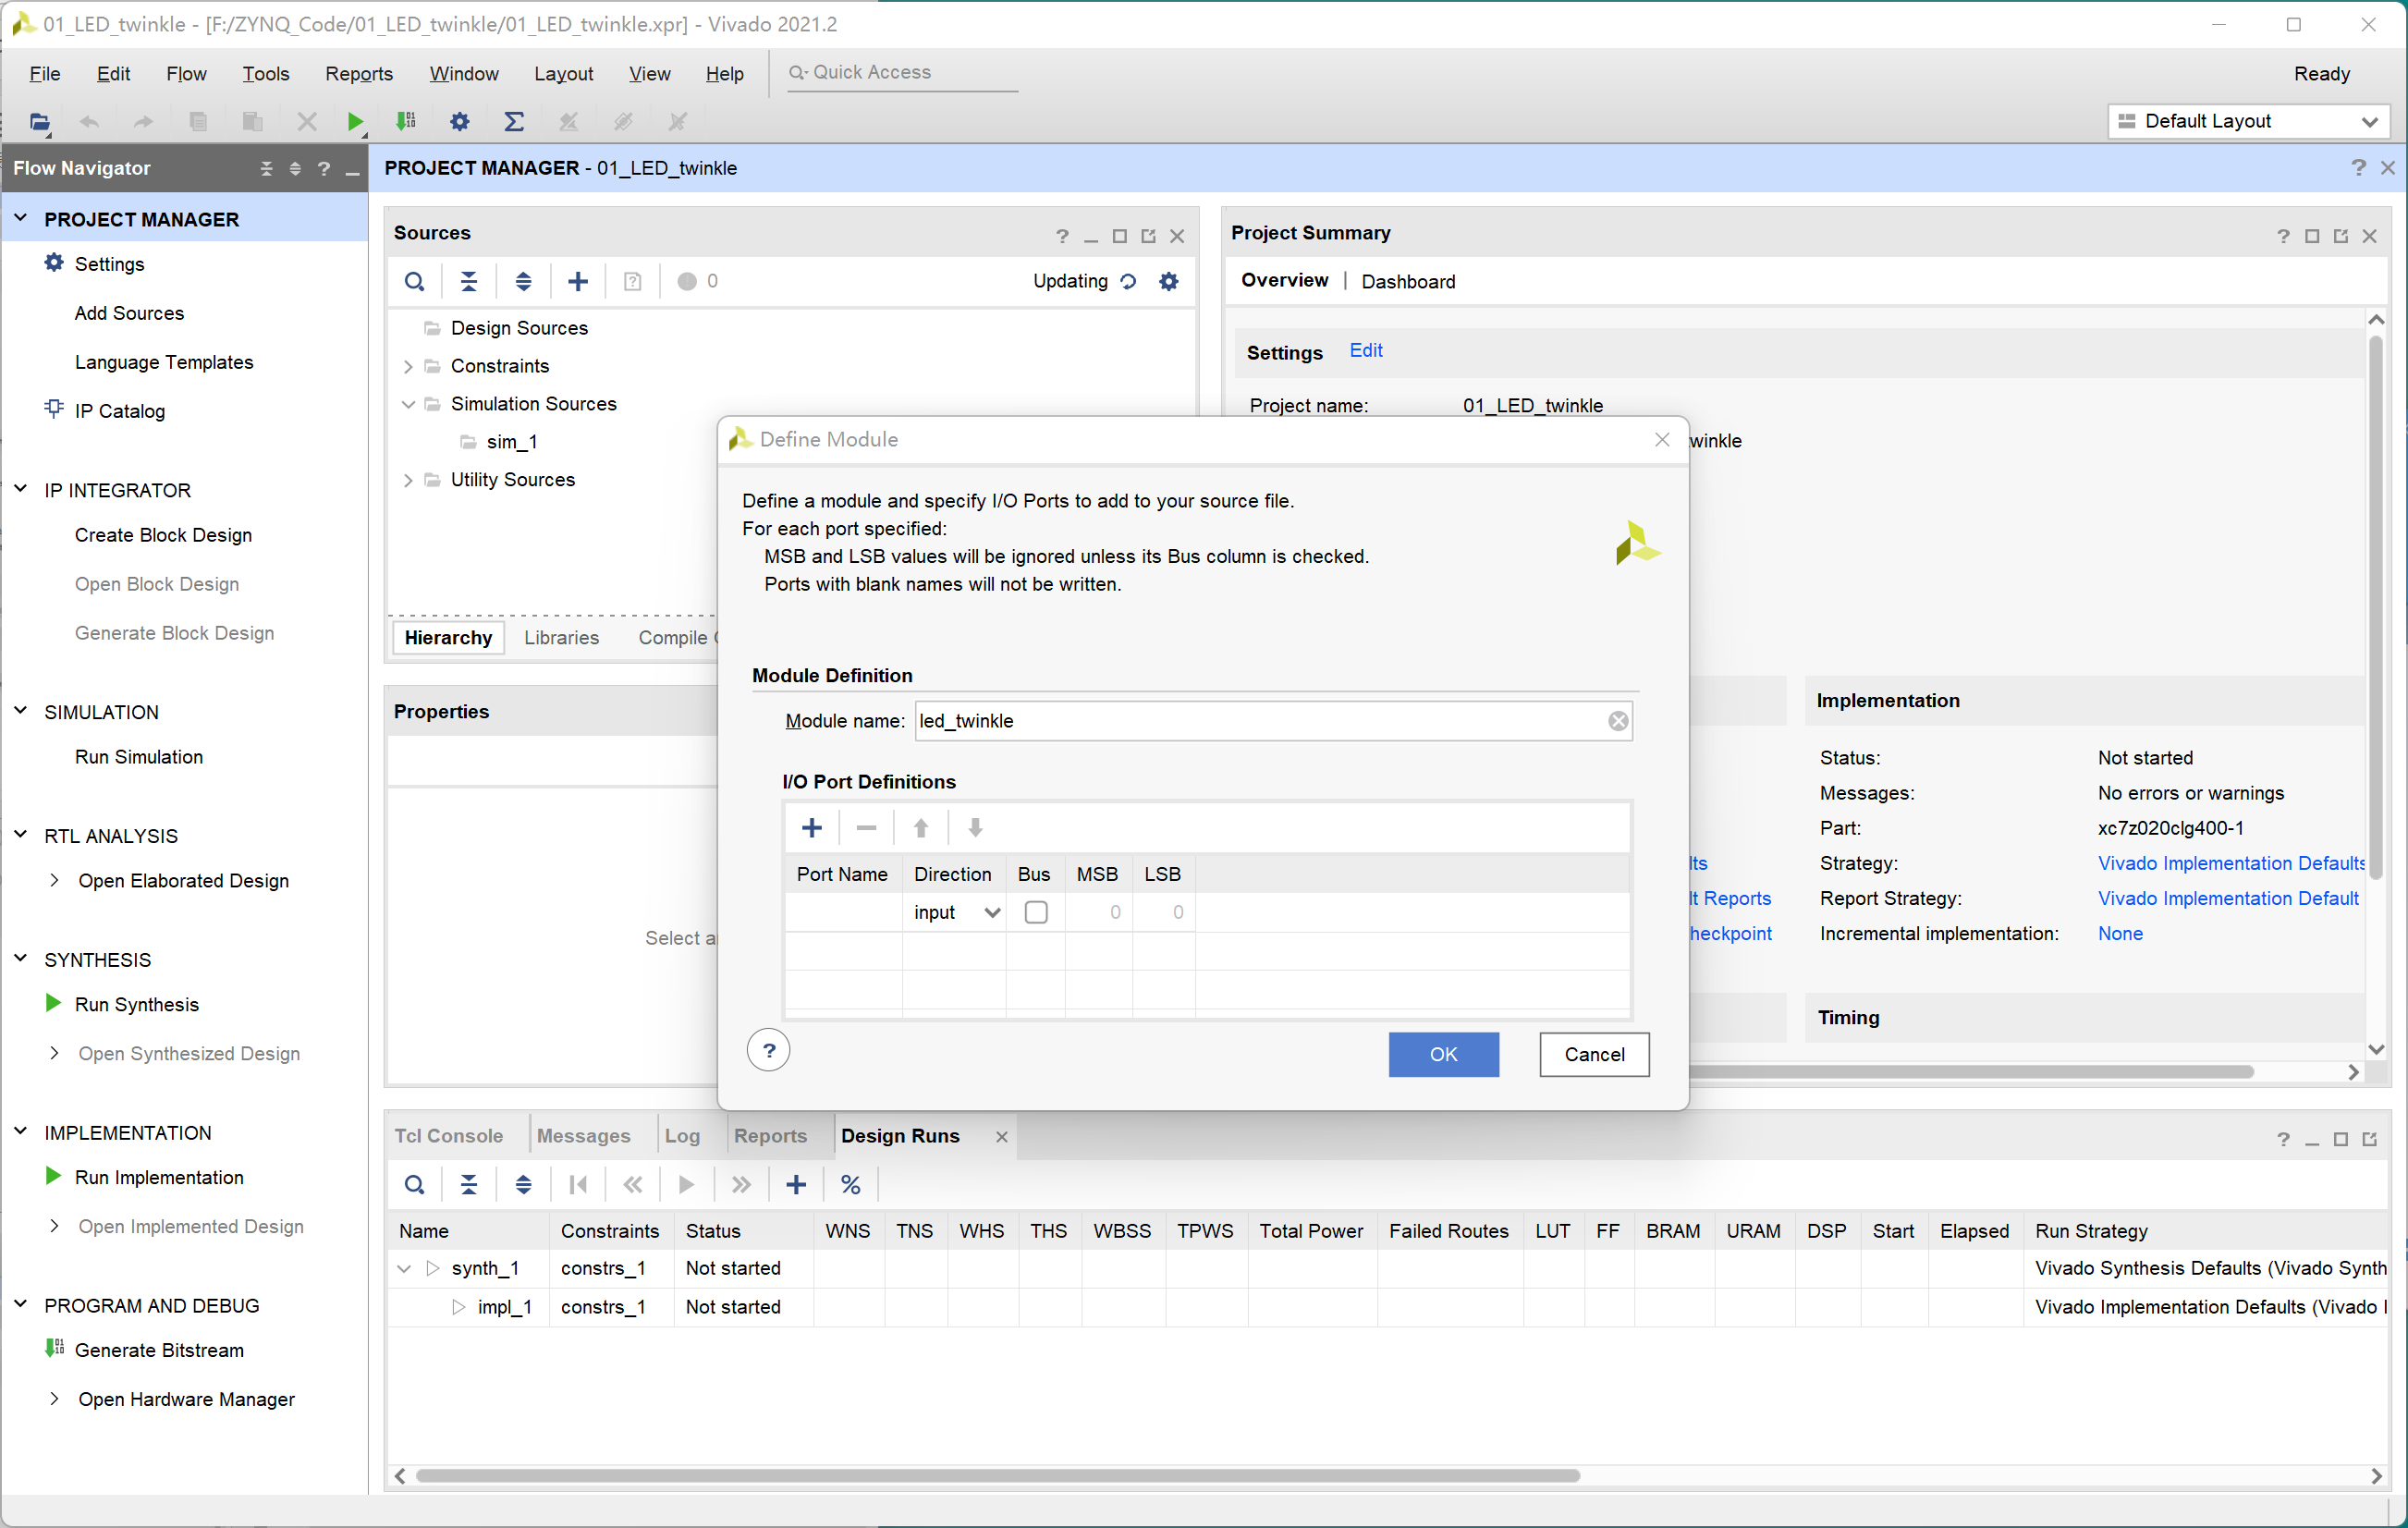The height and width of the screenshot is (1528, 2408).
Task: Click the add I/O port plus button in dialog
Action: (x=813, y=826)
